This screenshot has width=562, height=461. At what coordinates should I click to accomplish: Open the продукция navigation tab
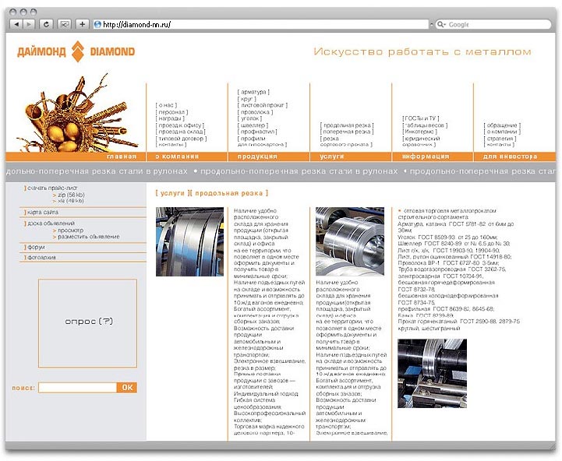coord(257,157)
